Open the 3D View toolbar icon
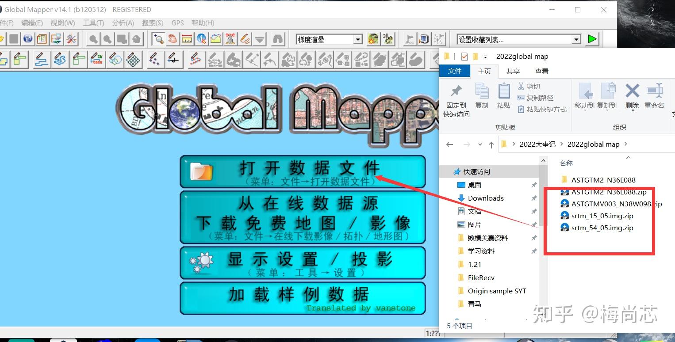 coord(388,39)
